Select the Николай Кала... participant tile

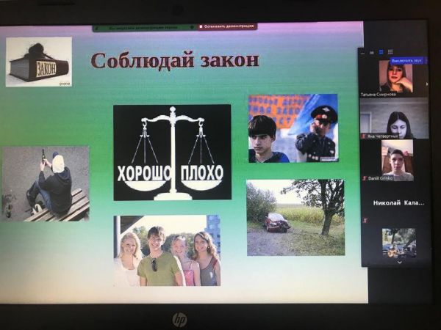tap(396, 202)
